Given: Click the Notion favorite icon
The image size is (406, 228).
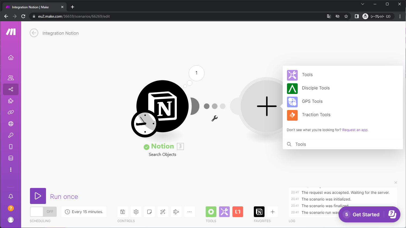Looking at the screenshot, I should pyautogui.click(x=259, y=212).
